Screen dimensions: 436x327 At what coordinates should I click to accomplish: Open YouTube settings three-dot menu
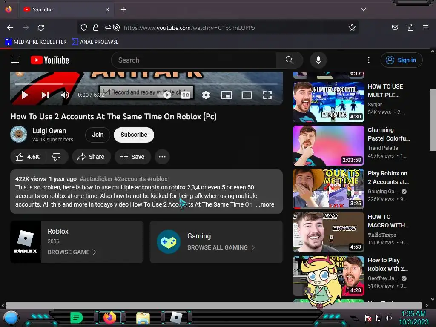click(369, 60)
